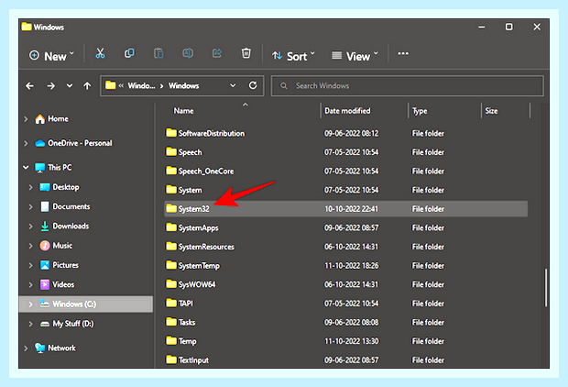This screenshot has width=568, height=387.
Task: Refresh the folder using the address bar icon
Action: [x=253, y=85]
